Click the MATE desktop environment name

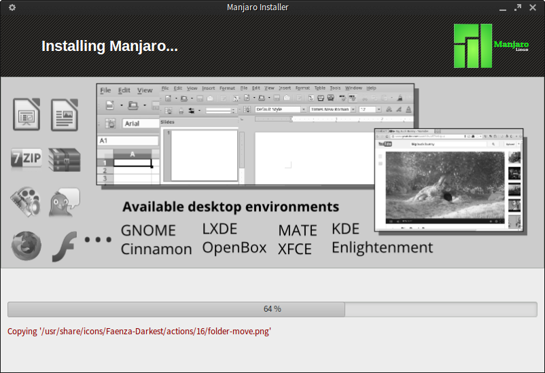tap(298, 230)
